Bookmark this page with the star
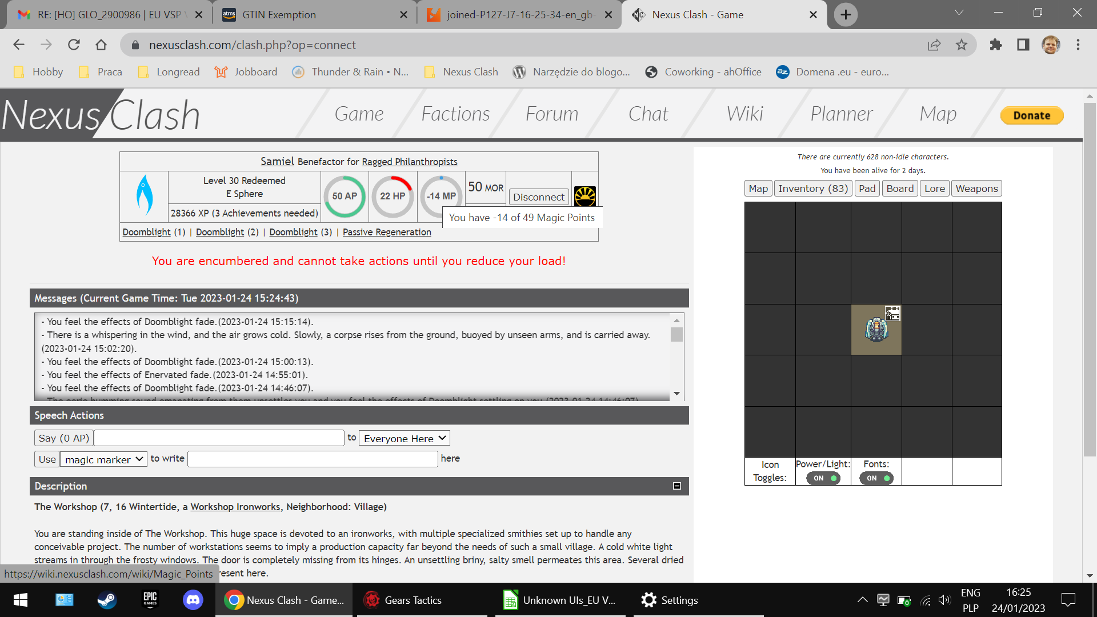This screenshot has height=617, width=1097. pos(962,45)
